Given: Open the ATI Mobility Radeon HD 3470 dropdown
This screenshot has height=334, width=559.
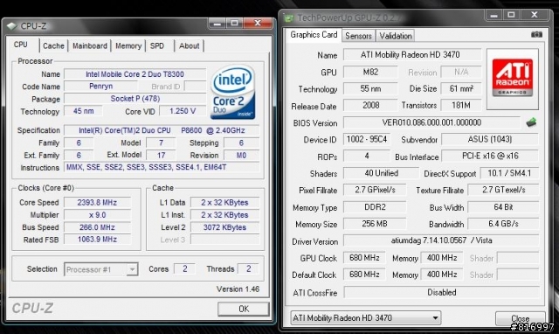Looking at the screenshot, I should (x=366, y=317).
